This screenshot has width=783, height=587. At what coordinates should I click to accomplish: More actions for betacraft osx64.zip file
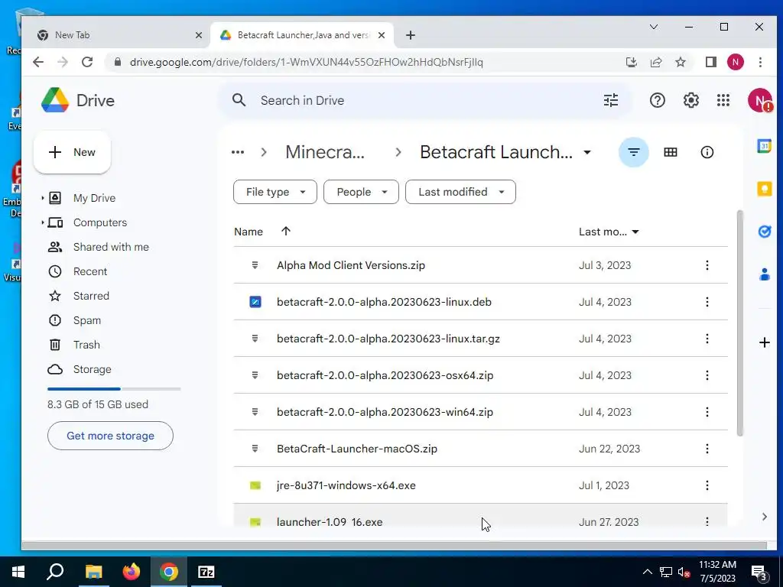pyautogui.click(x=707, y=375)
